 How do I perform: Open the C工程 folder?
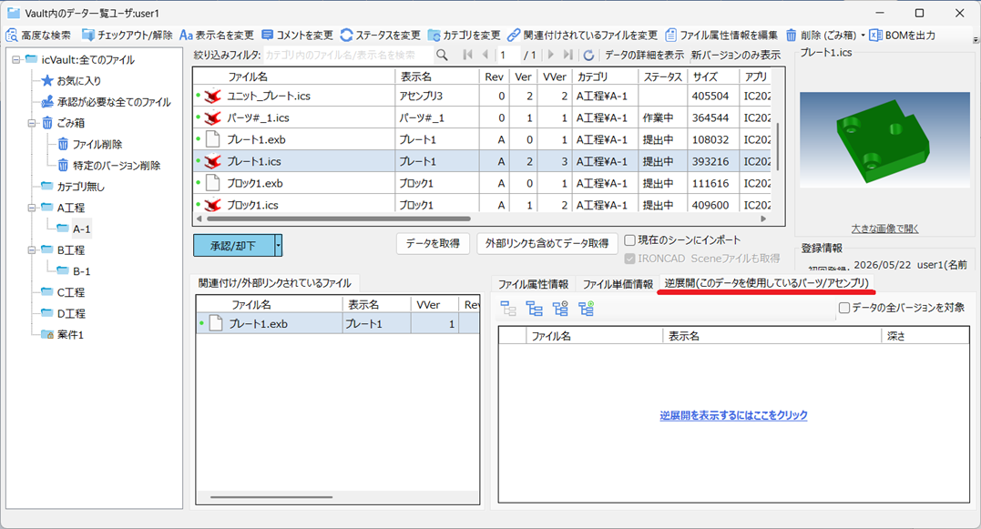(63, 292)
